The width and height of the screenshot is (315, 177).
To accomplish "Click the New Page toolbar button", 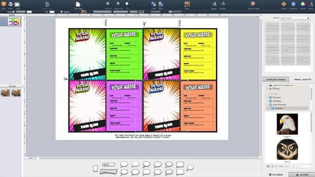I will coord(78,4).
